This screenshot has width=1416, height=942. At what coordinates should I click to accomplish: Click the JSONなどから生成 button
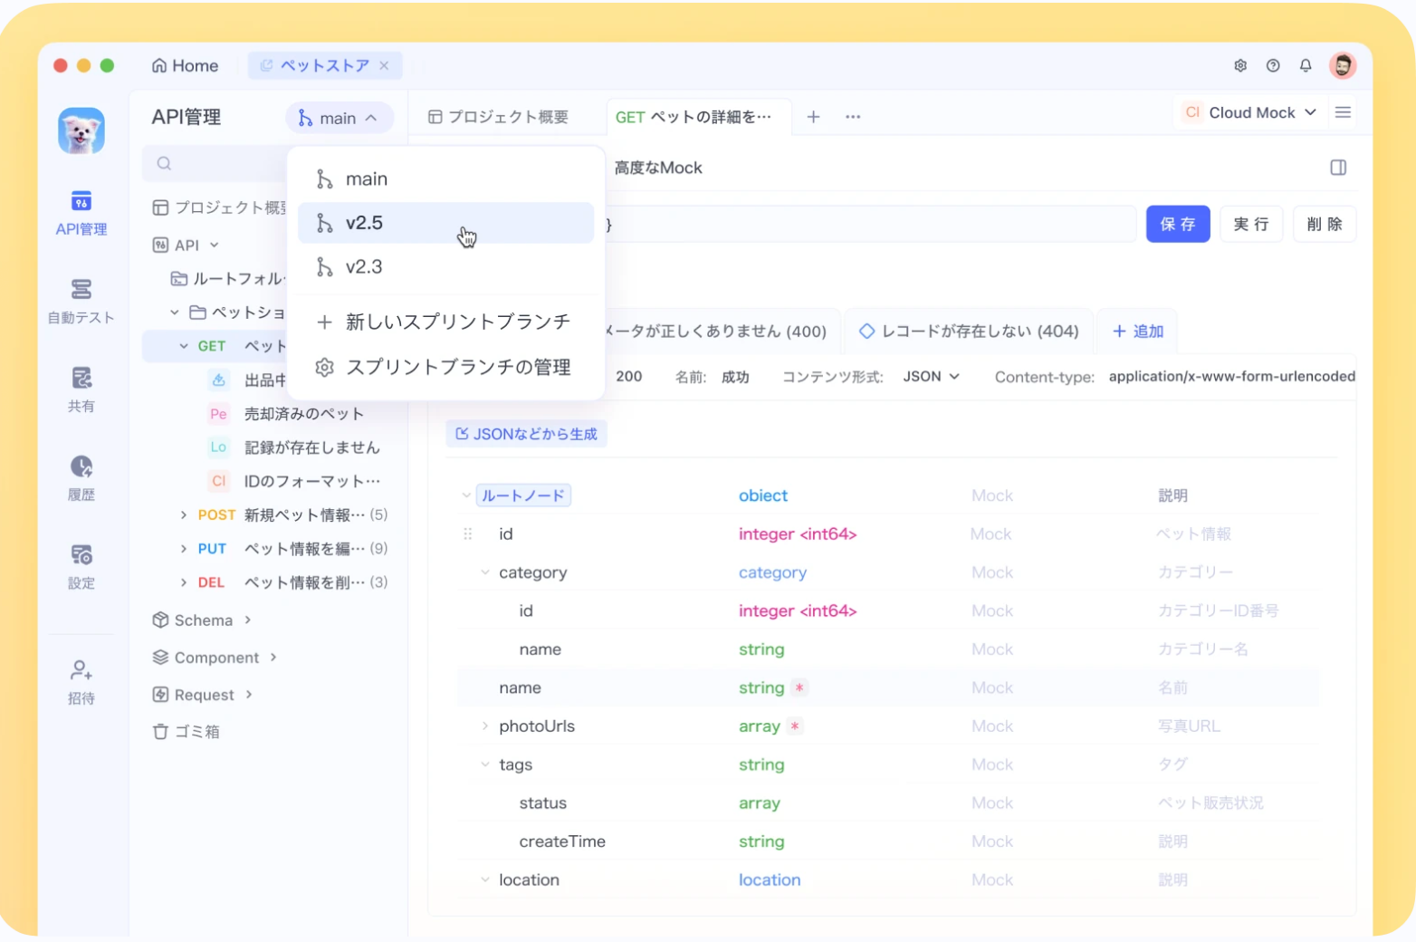pyautogui.click(x=526, y=433)
